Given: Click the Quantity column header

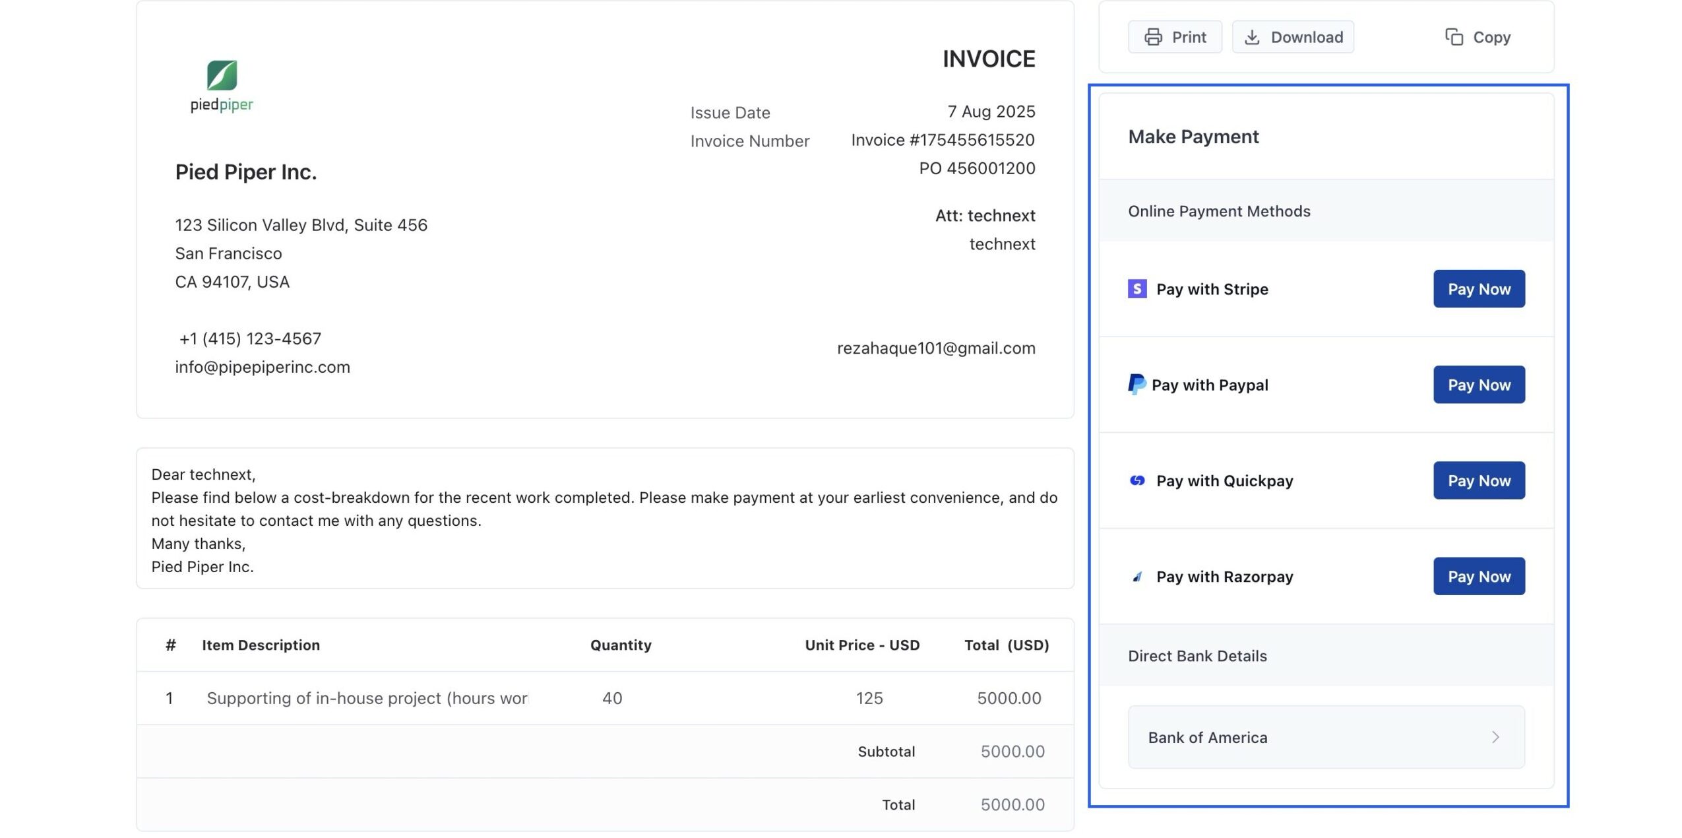Looking at the screenshot, I should click(620, 645).
